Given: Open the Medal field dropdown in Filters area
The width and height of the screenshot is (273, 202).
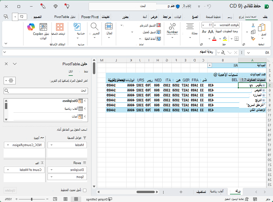Looking at the screenshot, I should pos(52,145).
